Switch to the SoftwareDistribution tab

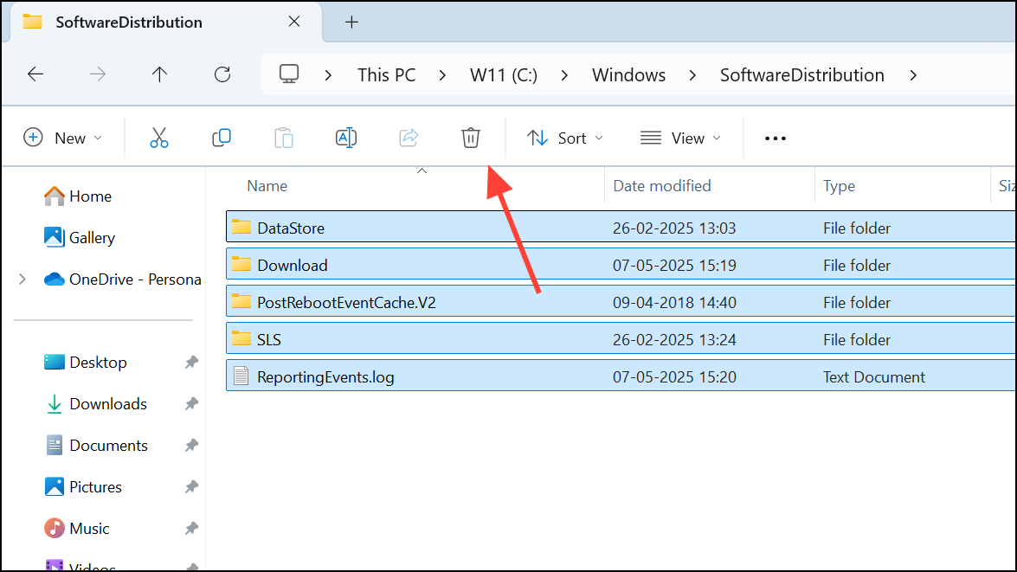tap(128, 22)
